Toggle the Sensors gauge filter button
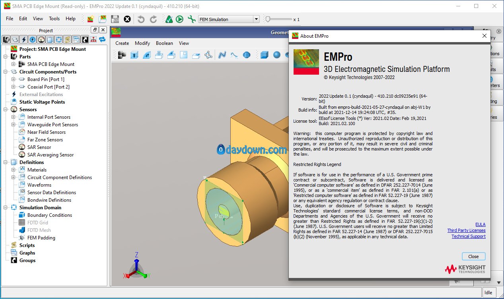Image resolution: width=504 pixels, height=299 pixels. click(41, 39)
